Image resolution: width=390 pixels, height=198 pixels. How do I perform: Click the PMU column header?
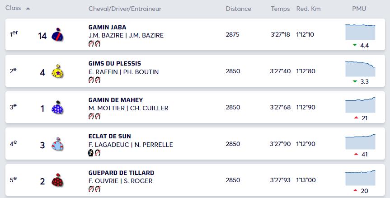(x=359, y=9)
